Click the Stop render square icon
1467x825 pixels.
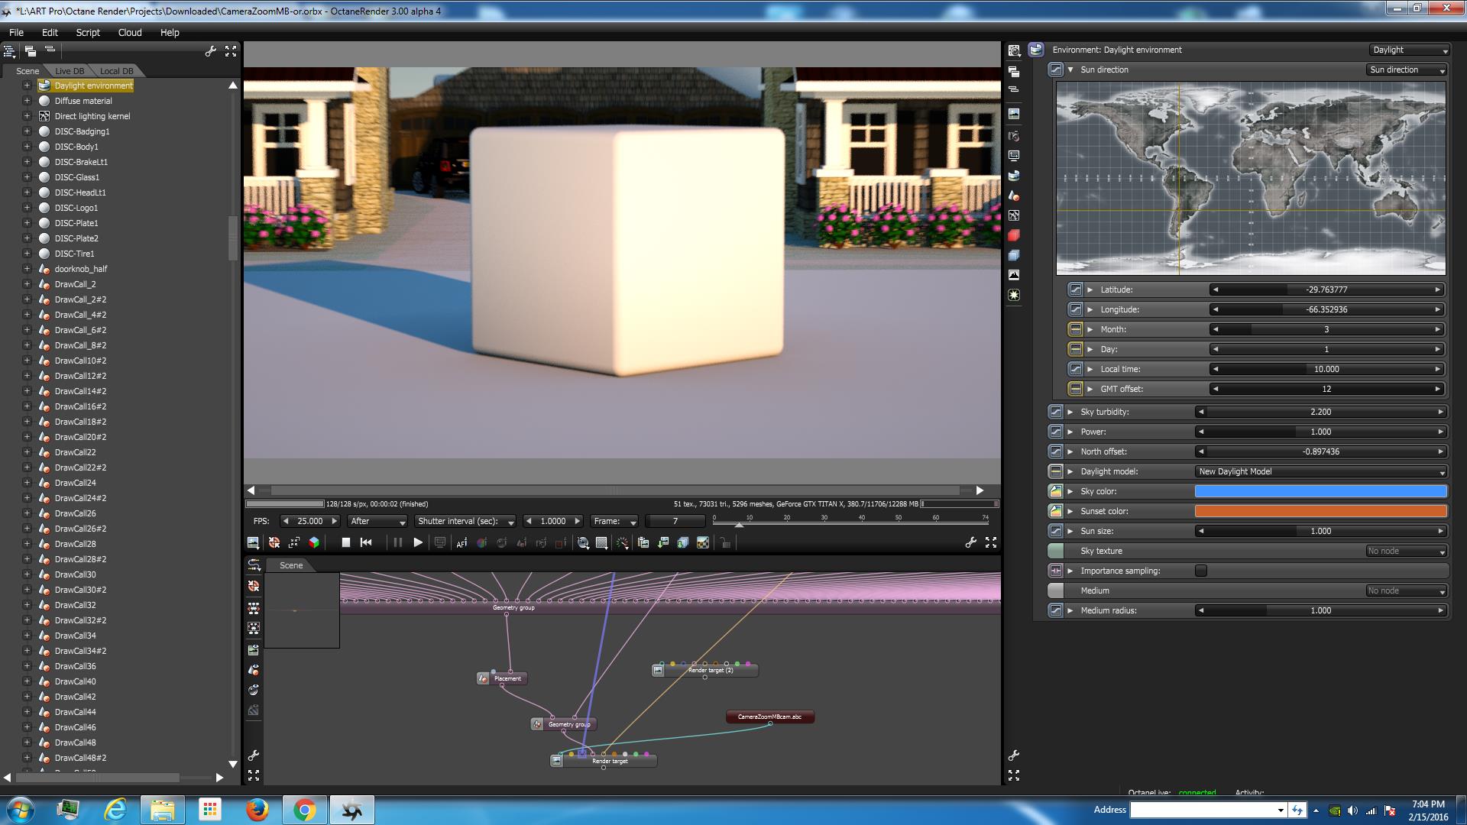[345, 542]
